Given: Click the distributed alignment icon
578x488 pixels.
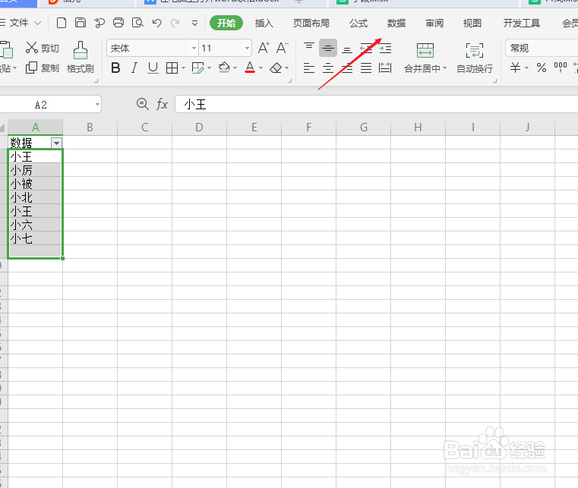Looking at the screenshot, I should pyautogui.click(x=385, y=68).
